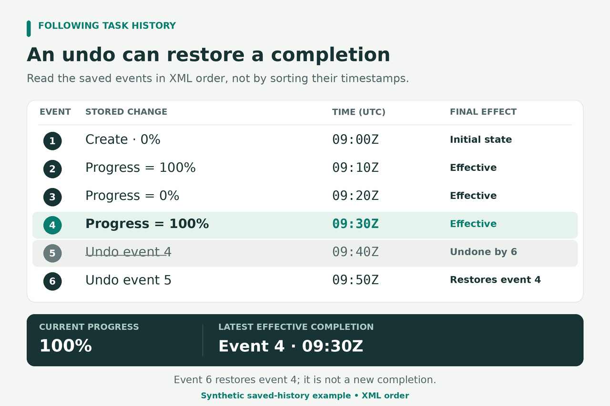Image resolution: width=610 pixels, height=406 pixels.
Task: Select the 'Progress = 0%' stored change
Action: point(132,196)
